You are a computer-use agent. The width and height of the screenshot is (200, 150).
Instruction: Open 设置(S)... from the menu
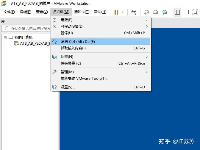(x=101, y=87)
